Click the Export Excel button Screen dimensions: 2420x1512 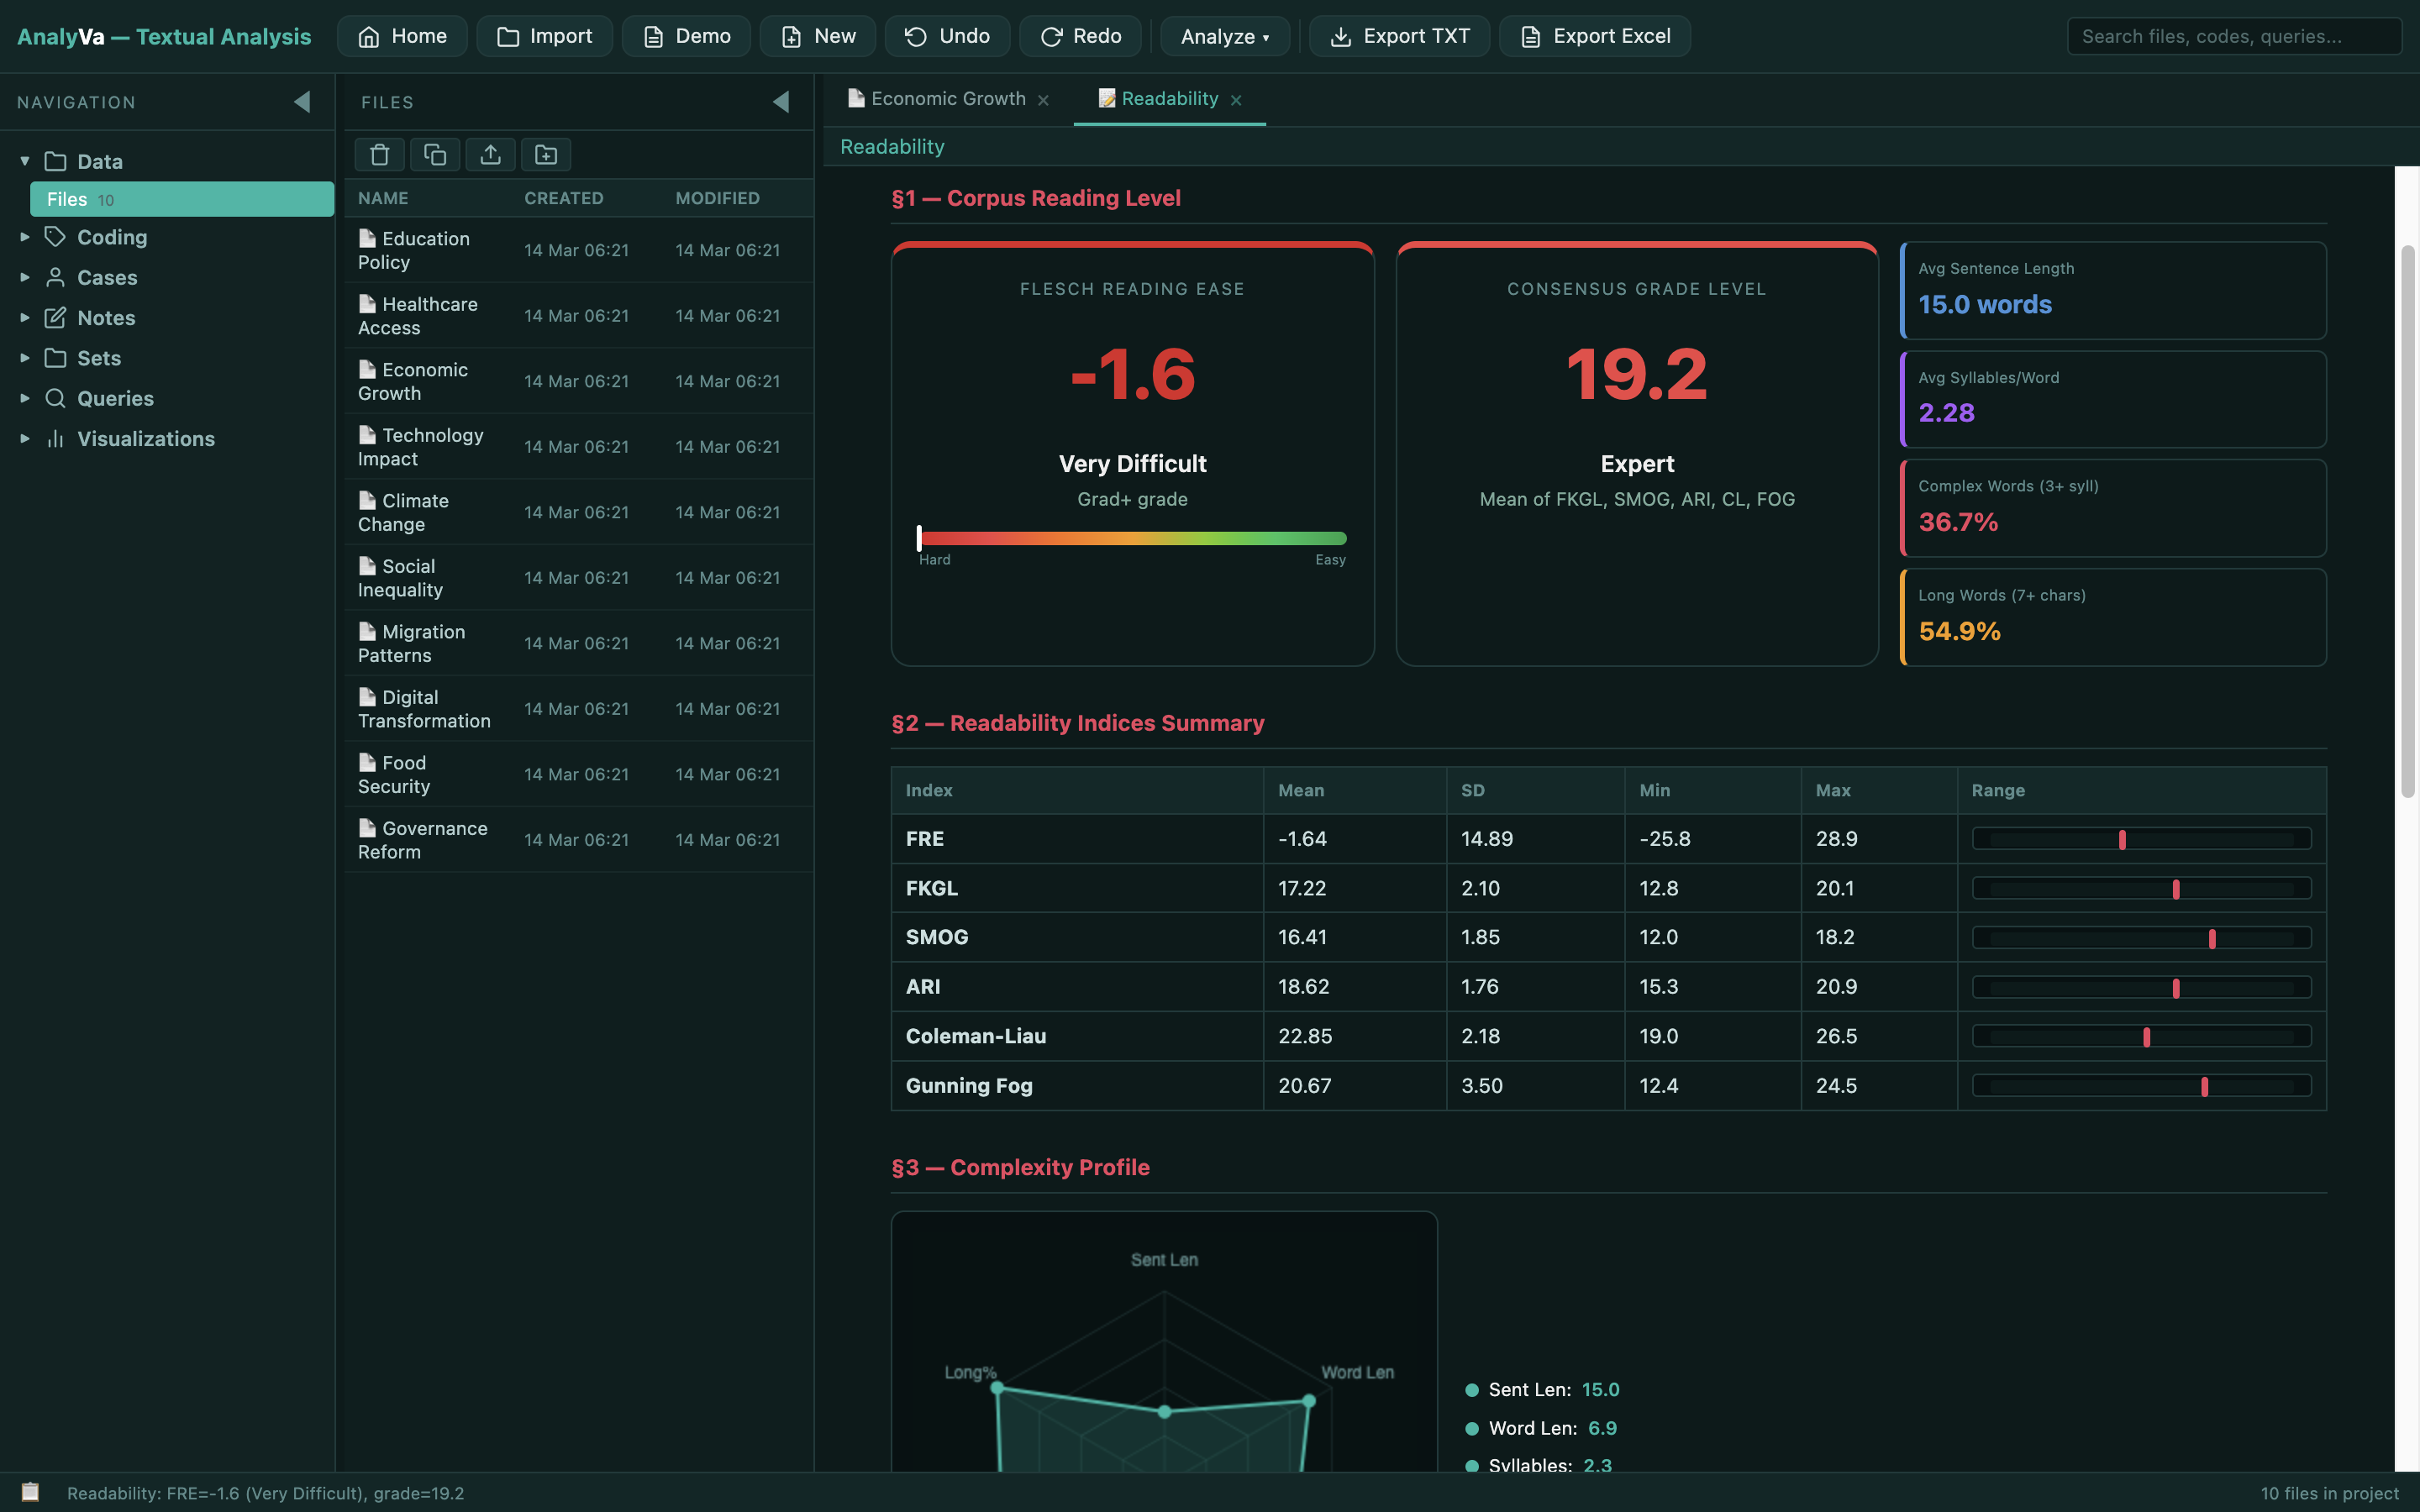pyautogui.click(x=1594, y=36)
